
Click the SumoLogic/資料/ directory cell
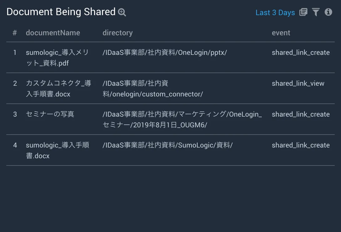pyautogui.click(x=168, y=145)
